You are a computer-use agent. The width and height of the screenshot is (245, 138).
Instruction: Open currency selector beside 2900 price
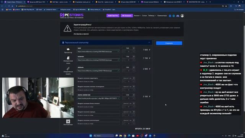(134, 67)
